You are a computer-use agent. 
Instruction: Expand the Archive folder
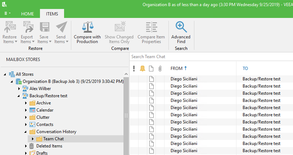(x=26, y=103)
